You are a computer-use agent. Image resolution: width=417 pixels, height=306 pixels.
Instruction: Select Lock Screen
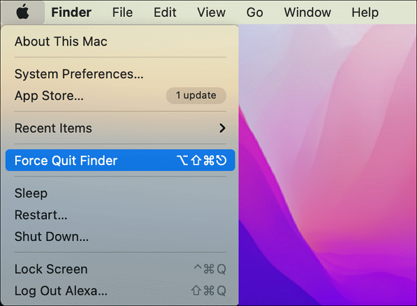point(51,269)
